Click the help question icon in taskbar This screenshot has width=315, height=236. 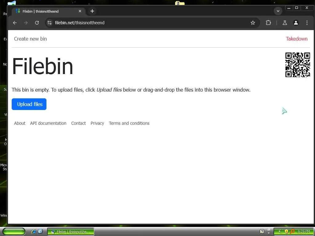262,231
